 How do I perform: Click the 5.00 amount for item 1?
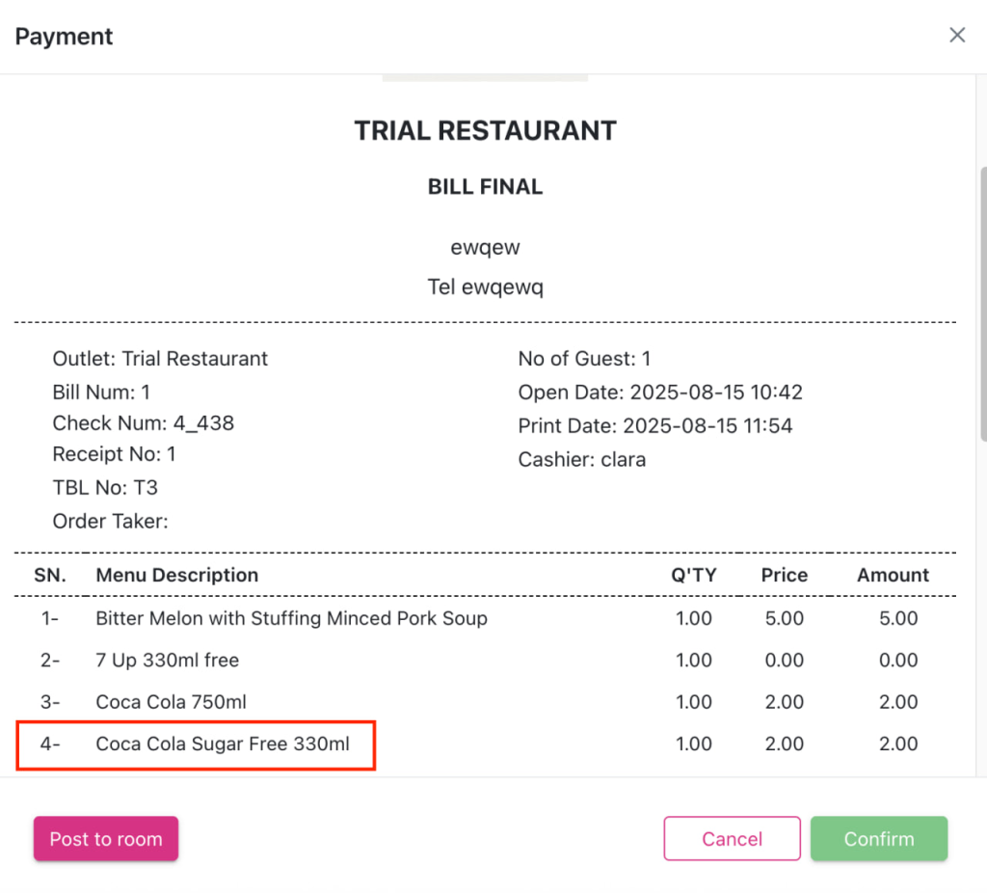pyautogui.click(x=898, y=618)
